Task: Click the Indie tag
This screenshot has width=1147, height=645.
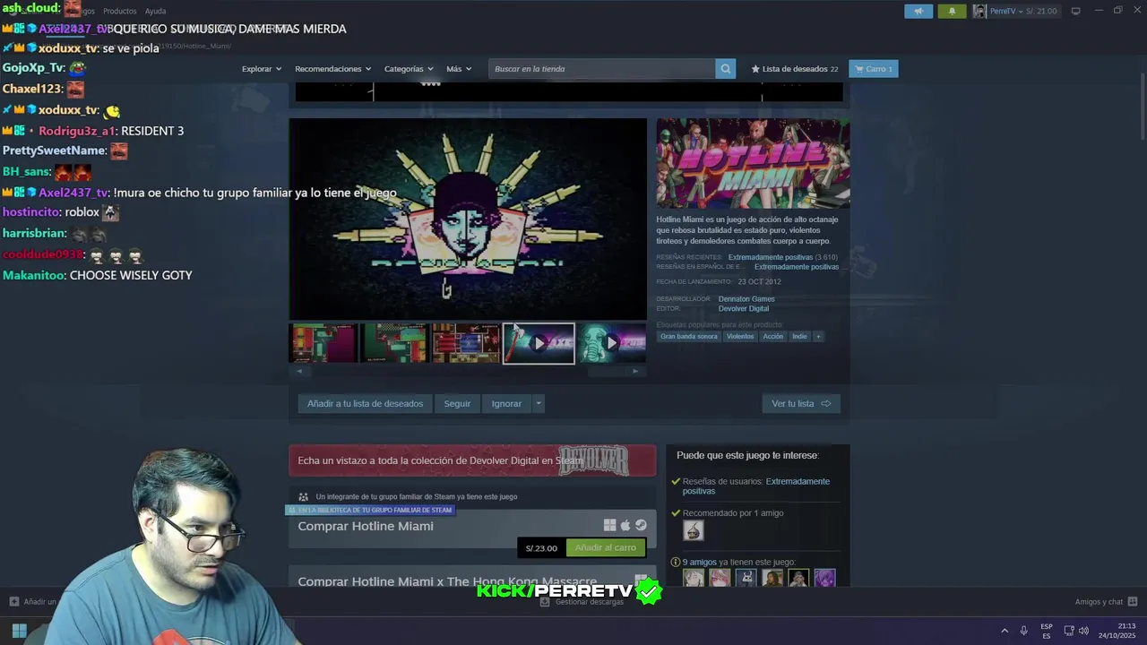Action: (x=799, y=337)
